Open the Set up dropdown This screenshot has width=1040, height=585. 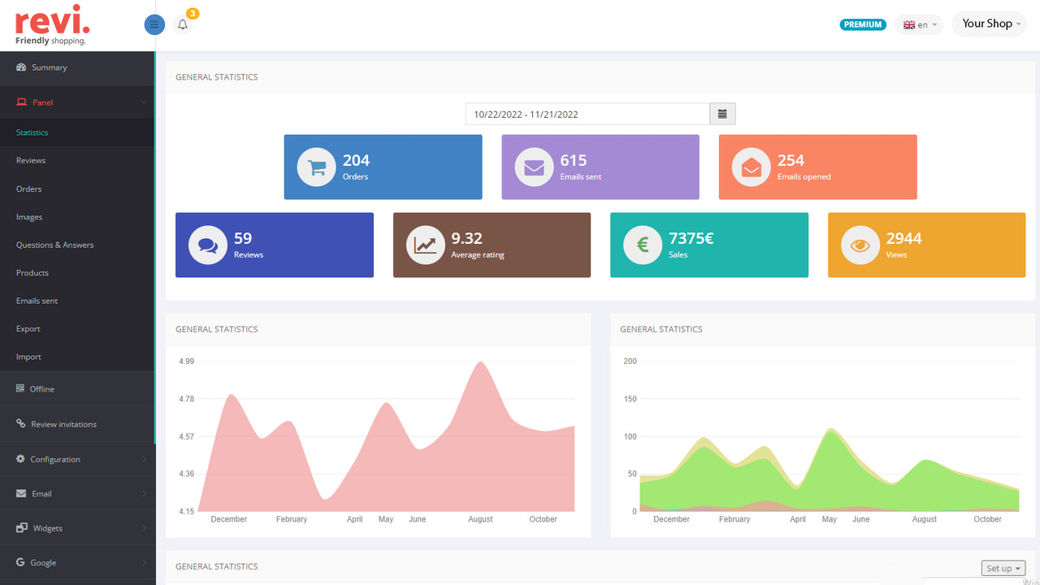coord(1003,568)
